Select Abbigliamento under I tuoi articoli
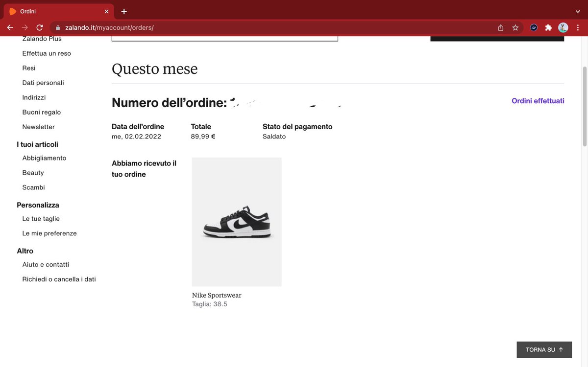The width and height of the screenshot is (588, 367). pyautogui.click(x=44, y=158)
